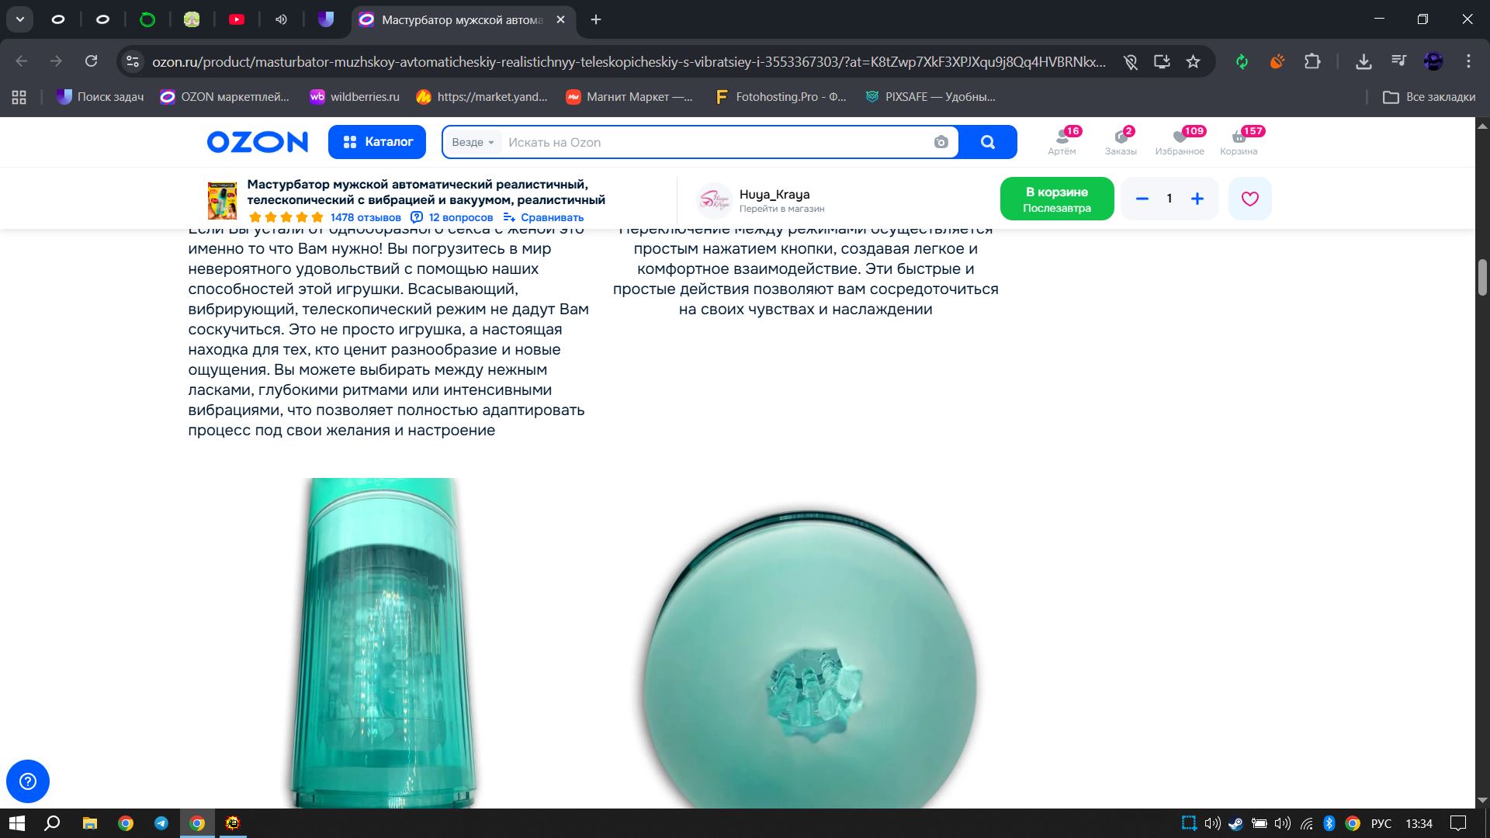Open the Каталог menu
Screen dimensions: 1490x838
(377, 142)
